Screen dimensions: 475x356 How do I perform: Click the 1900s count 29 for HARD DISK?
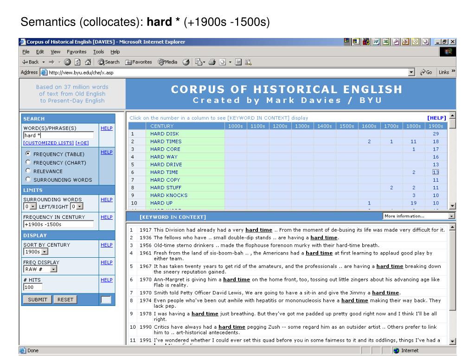tap(436, 134)
